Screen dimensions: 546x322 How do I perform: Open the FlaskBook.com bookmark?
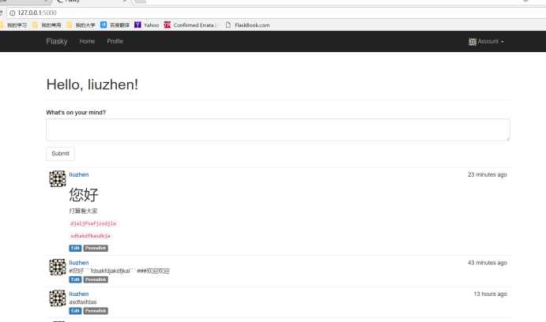tap(247, 25)
